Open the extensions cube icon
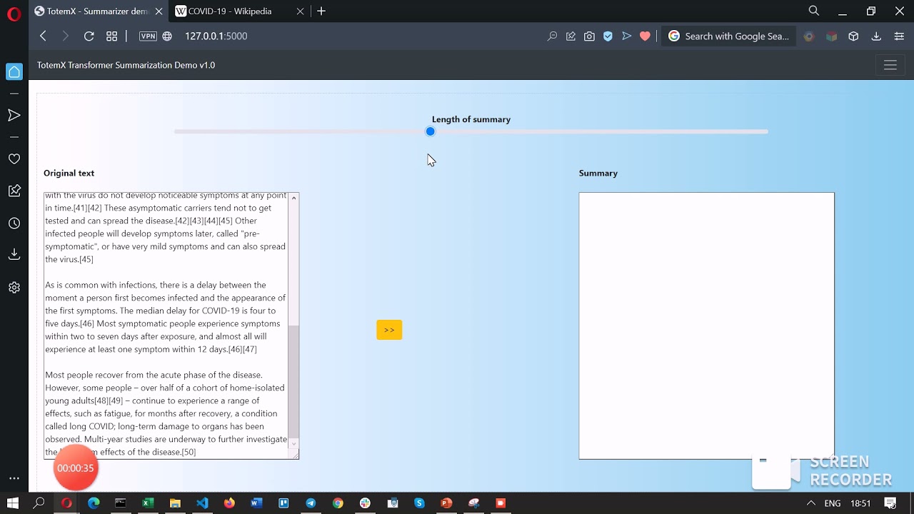 (853, 36)
